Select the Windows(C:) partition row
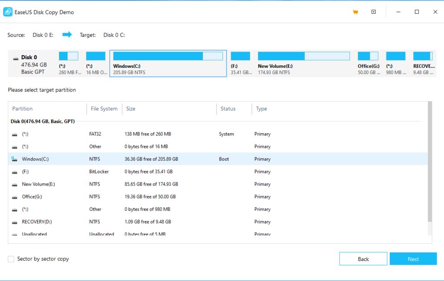The width and height of the screenshot is (444, 281). [x=218, y=159]
